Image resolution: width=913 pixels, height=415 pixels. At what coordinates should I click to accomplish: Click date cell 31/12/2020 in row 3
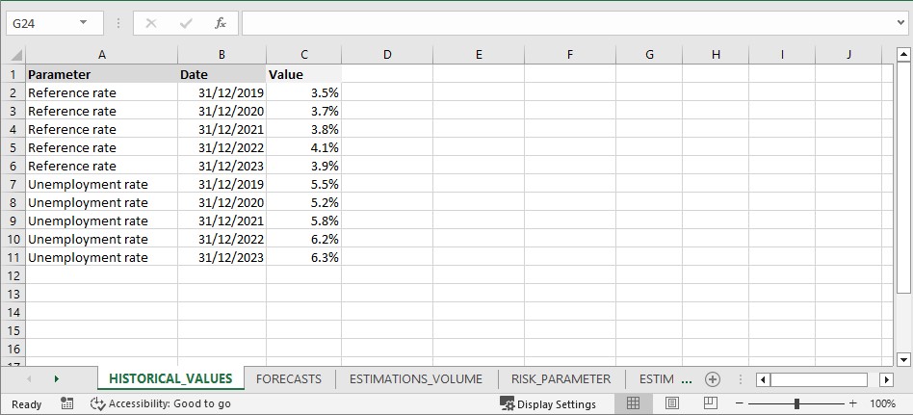coord(222,111)
